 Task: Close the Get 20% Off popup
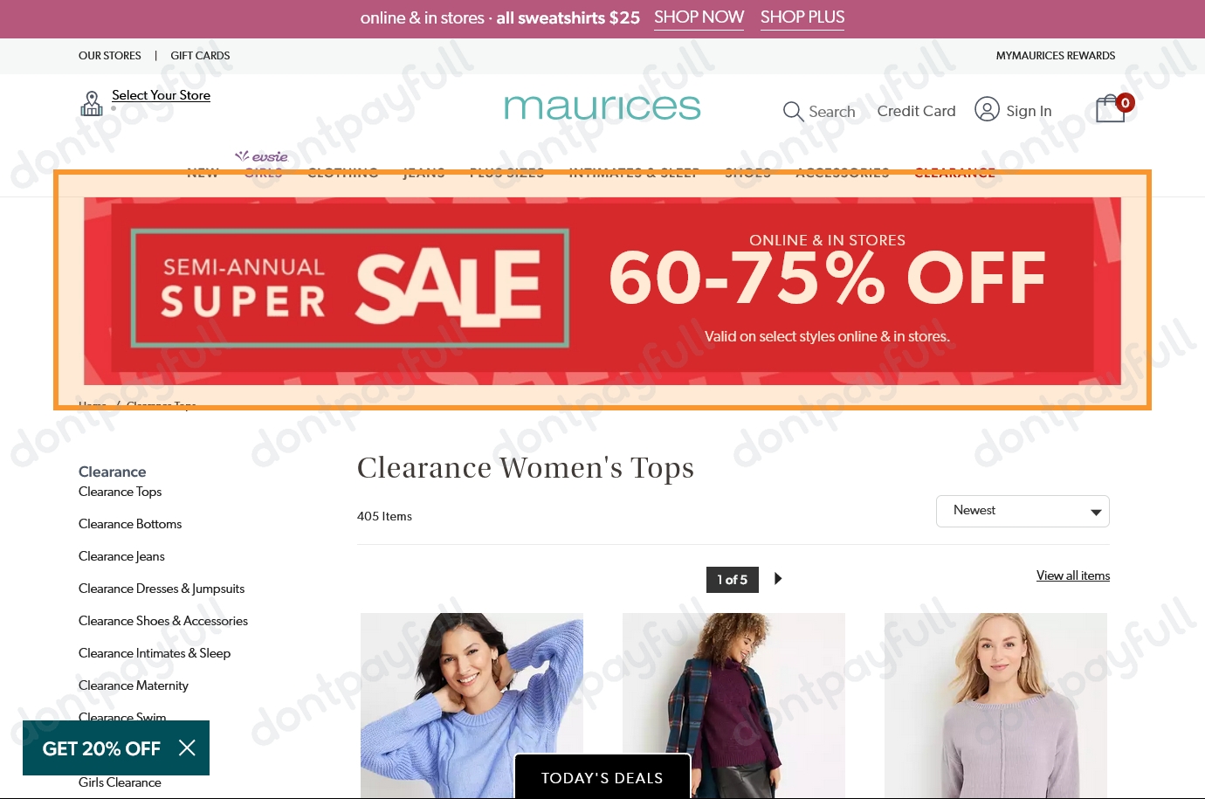point(187,747)
